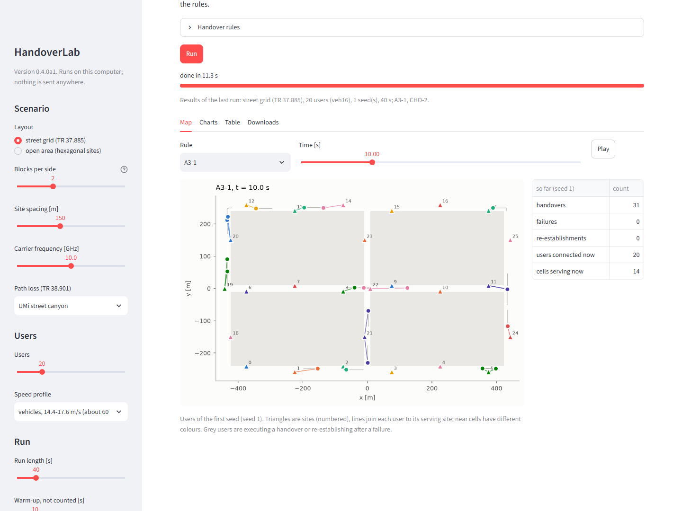Click the site 4 triangle on the map
This screenshot has width=682, height=511.
440,367
